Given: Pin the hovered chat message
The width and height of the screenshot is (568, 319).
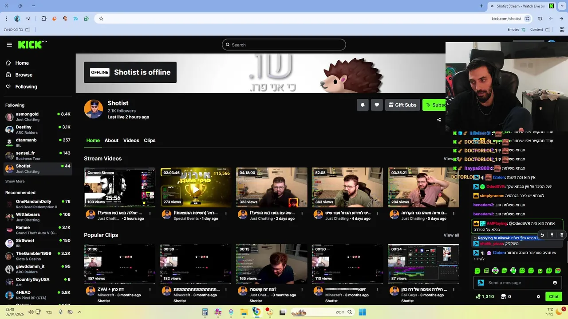Looking at the screenshot, I should 552,235.
